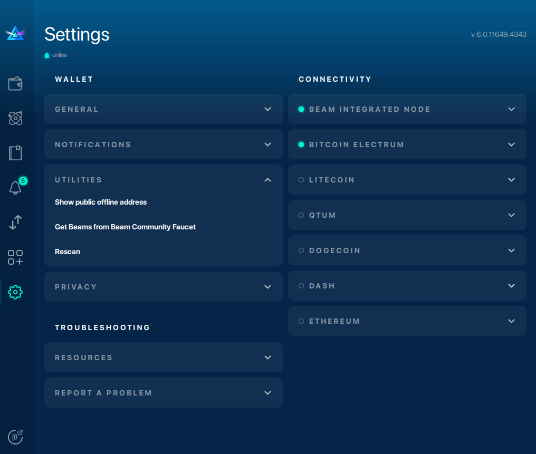
Task: Expand Bitcoin Electrum chevron
Action: [511, 144]
